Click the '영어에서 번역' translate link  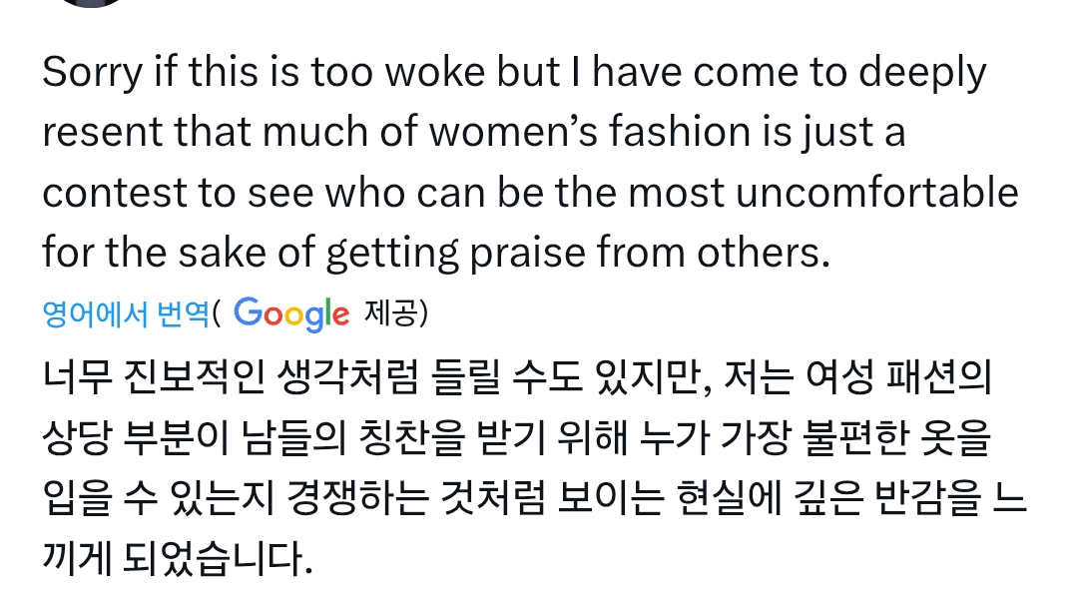click(126, 314)
